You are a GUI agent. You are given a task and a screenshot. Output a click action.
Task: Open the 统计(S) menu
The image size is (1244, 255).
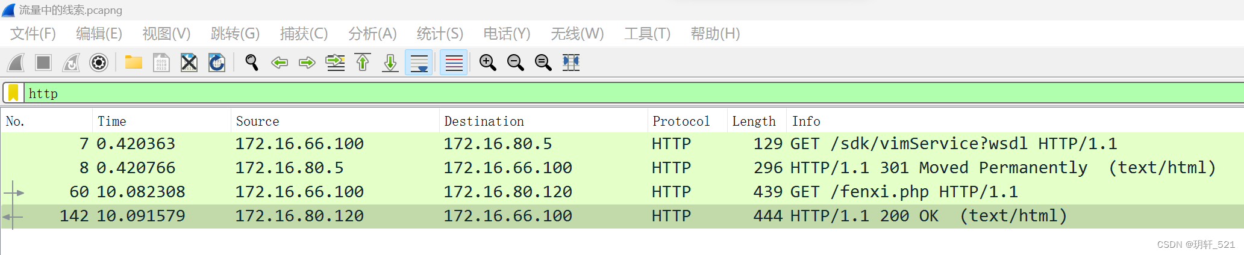point(440,34)
